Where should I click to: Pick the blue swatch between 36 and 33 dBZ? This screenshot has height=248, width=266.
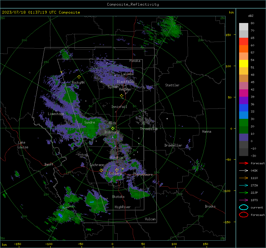[x=244, y=108]
